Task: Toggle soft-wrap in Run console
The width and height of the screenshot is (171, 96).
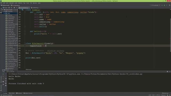Action: [x=6, y=79]
